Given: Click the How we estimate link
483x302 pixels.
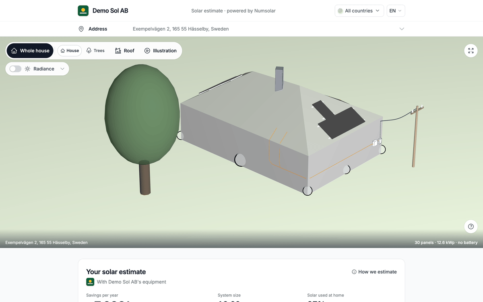Looking at the screenshot, I should click(x=374, y=272).
